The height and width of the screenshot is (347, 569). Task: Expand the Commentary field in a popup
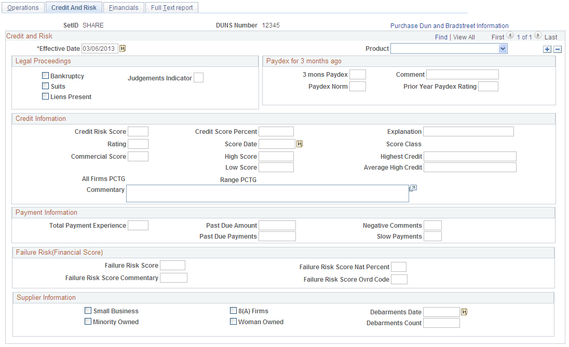click(413, 187)
